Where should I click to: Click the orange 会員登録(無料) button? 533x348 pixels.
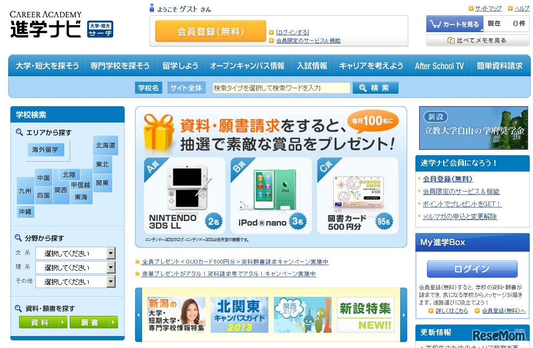point(210,31)
